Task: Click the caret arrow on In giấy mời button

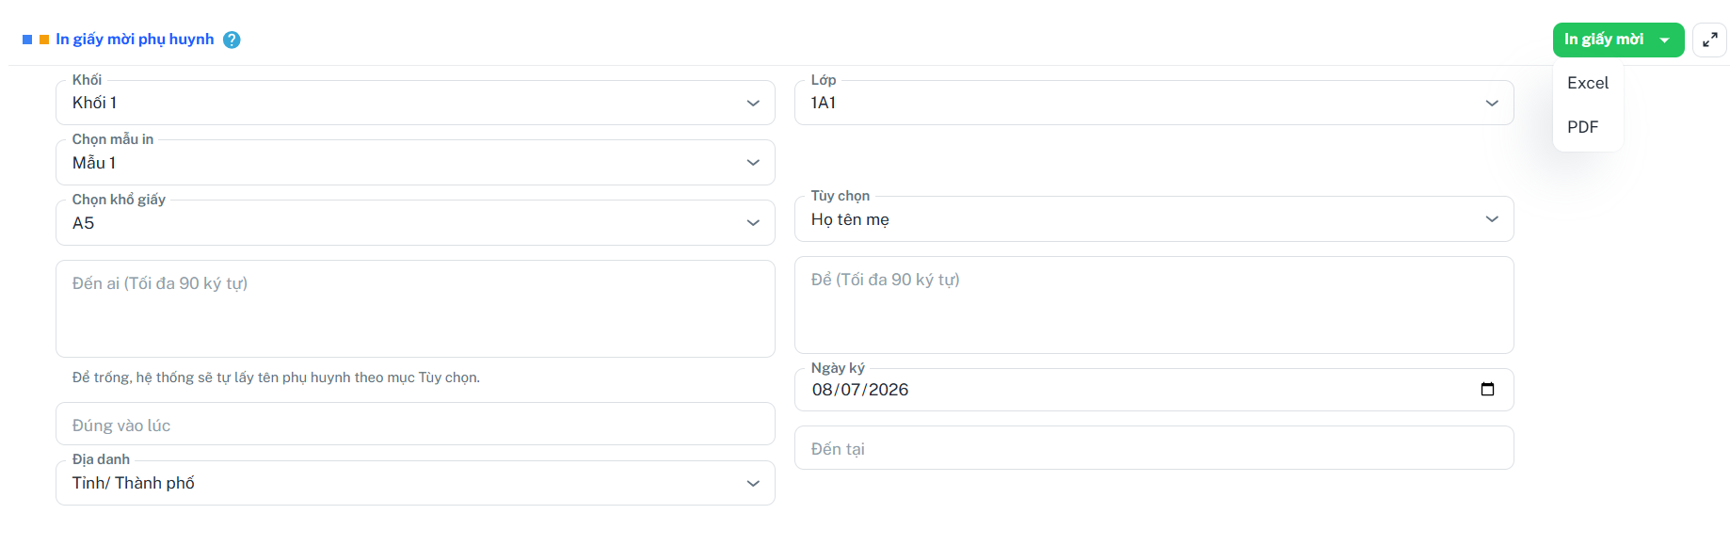Action: pyautogui.click(x=1664, y=40)
